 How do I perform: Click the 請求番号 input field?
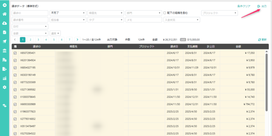tap(30, 20)
